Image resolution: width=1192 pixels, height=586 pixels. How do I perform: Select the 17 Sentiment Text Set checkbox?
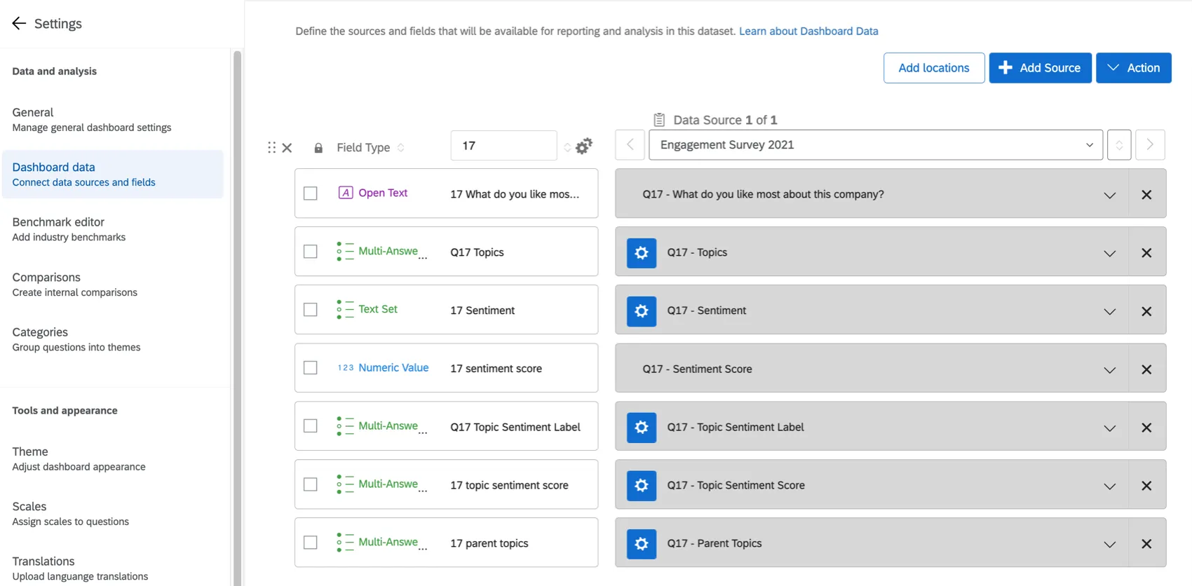click(311, 310)
